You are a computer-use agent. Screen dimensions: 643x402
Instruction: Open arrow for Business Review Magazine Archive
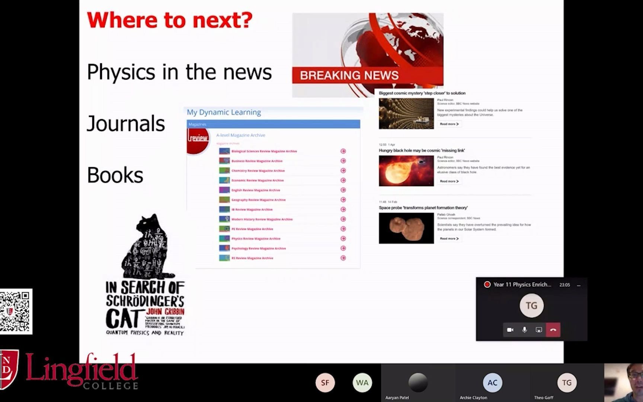coord(343,161)
